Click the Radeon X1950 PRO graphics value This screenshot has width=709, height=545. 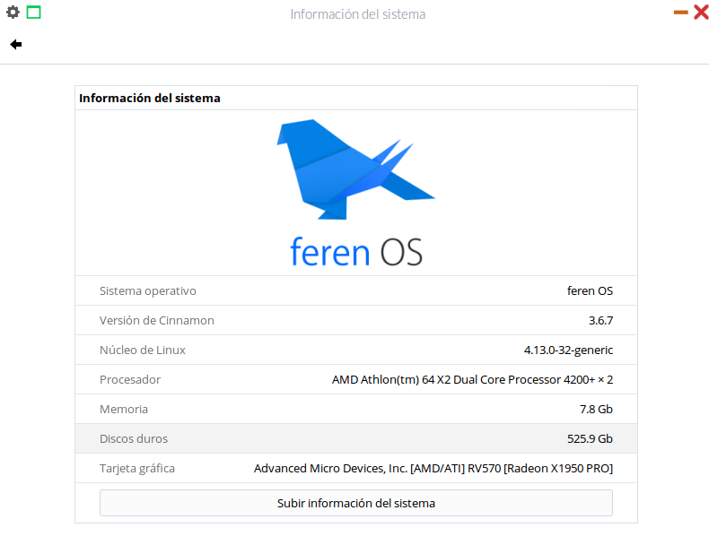[433, 468]
